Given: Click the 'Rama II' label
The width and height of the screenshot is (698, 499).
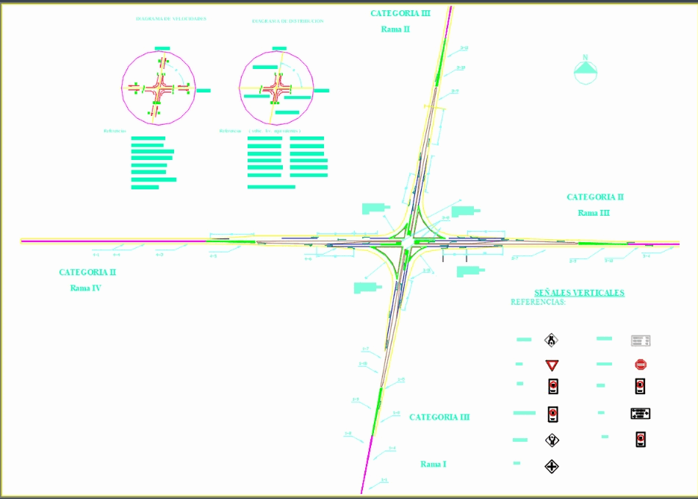Looking at the screenshot, I should (x=395, y=29).
